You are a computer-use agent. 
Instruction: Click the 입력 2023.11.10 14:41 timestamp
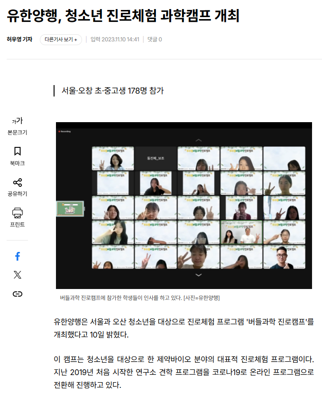(x=115, y=39)
